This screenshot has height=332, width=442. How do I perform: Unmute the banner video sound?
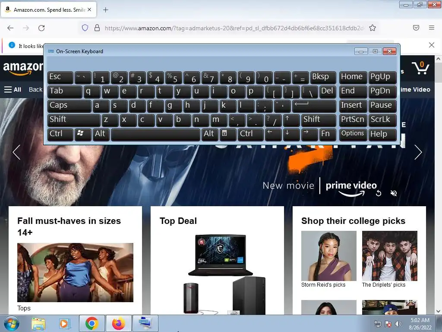coord(394,193)
